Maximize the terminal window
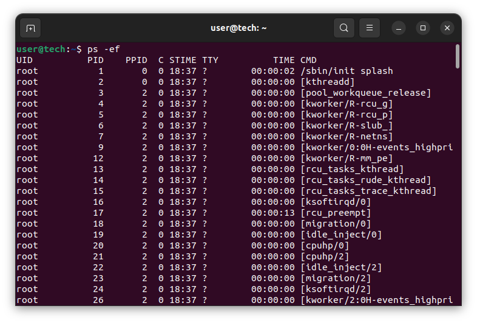This screenshot has width=477, height=323. (x=423, y=28)
